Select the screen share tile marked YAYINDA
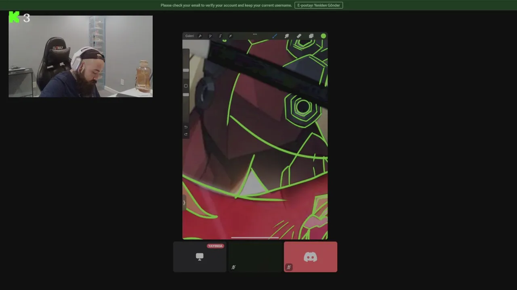The height and width of the screenshot is (290, 517). click(200, 257)
